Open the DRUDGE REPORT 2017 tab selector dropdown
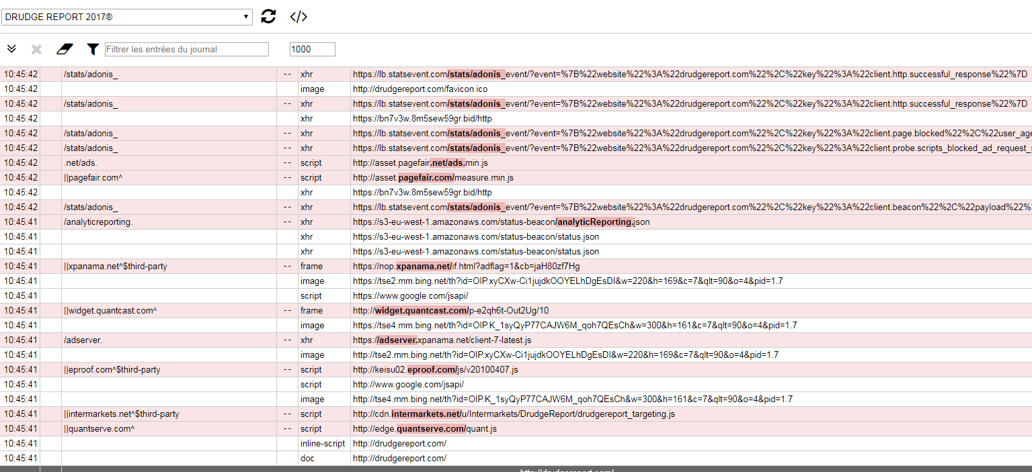Image resolution: width=1032 pixels, height=472 pixels. 128,17
